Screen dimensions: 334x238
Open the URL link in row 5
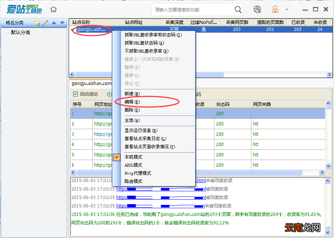tap(103, 154)
